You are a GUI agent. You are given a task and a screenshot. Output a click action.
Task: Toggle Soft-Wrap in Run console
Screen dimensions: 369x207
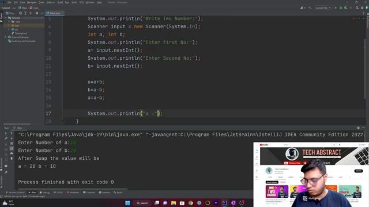pyautogui.click(x=12, y=143)
